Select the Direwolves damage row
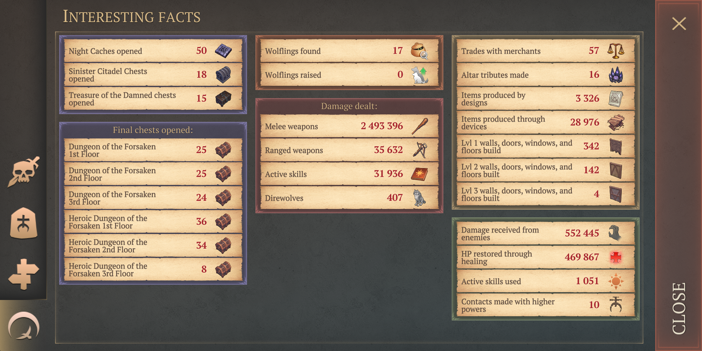Image resolution: width=702 pixels, height=351 pixels. tap(349, 198)
